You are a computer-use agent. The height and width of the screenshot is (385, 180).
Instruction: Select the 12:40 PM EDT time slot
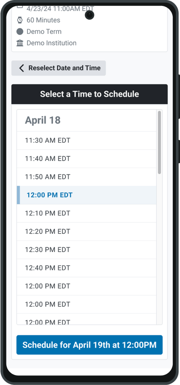[x=87, y=267]
